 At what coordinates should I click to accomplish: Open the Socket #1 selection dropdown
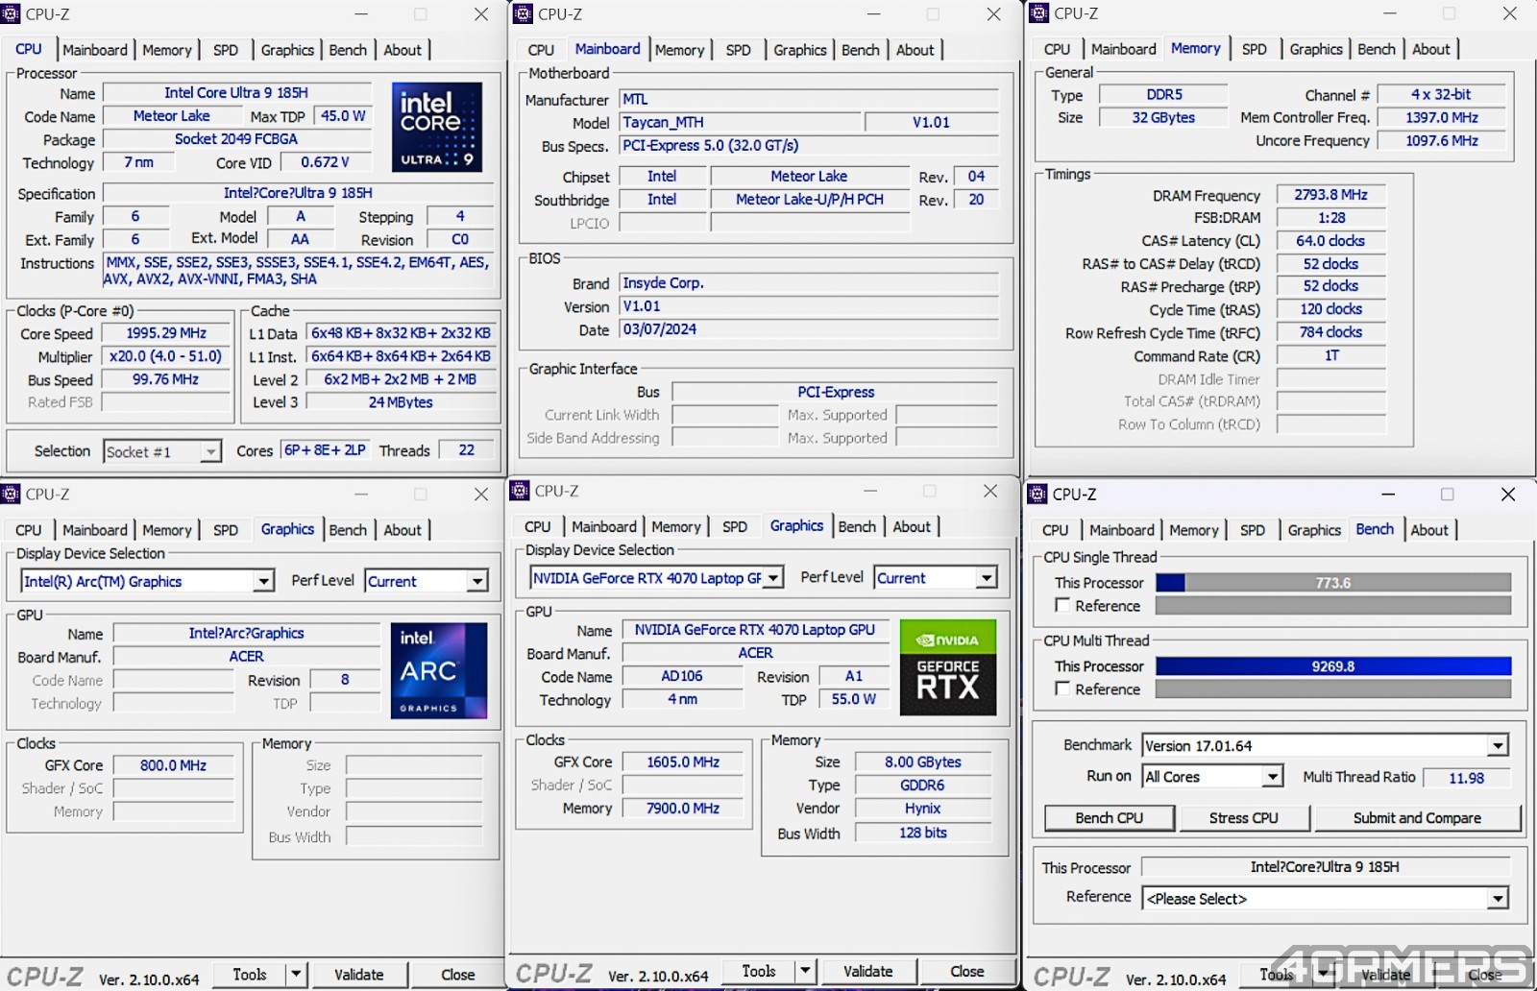[210, 451]
